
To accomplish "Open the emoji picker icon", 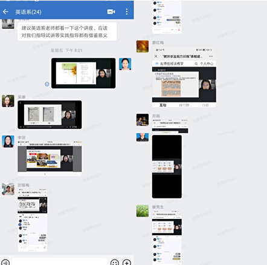I will coord(115,262).
